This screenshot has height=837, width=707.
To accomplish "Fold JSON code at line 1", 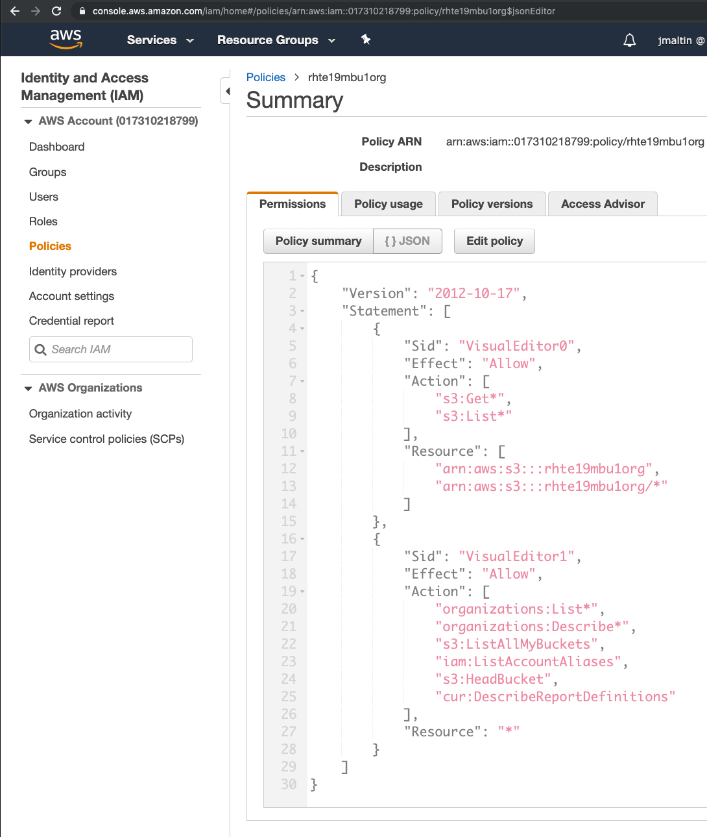I will tap(302, 276).
